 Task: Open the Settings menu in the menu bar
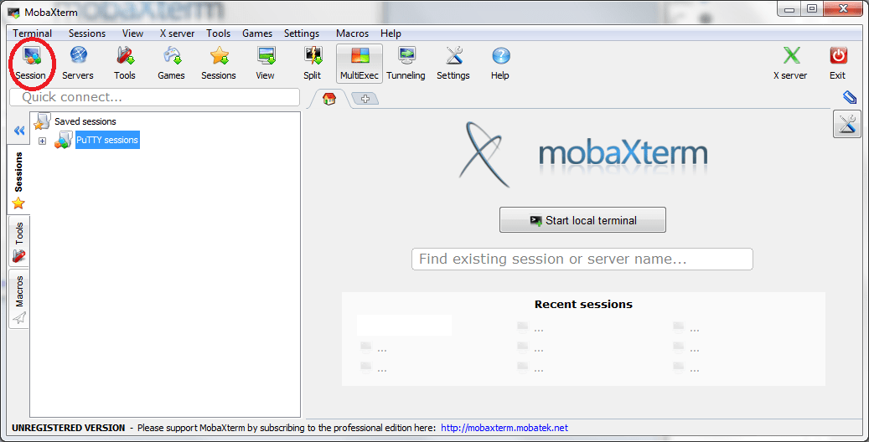click(302, 33)
